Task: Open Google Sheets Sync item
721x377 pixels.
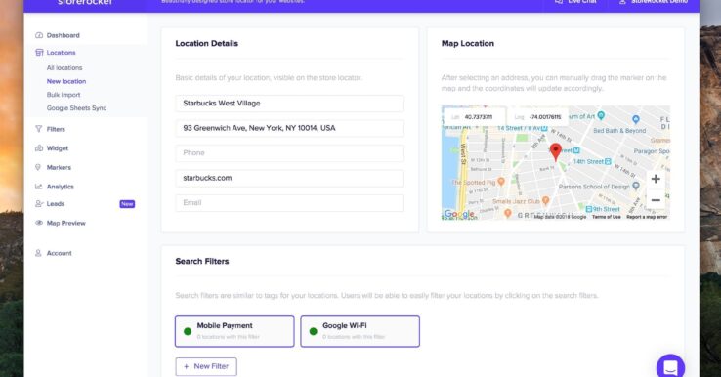Action: click(76, 108)
